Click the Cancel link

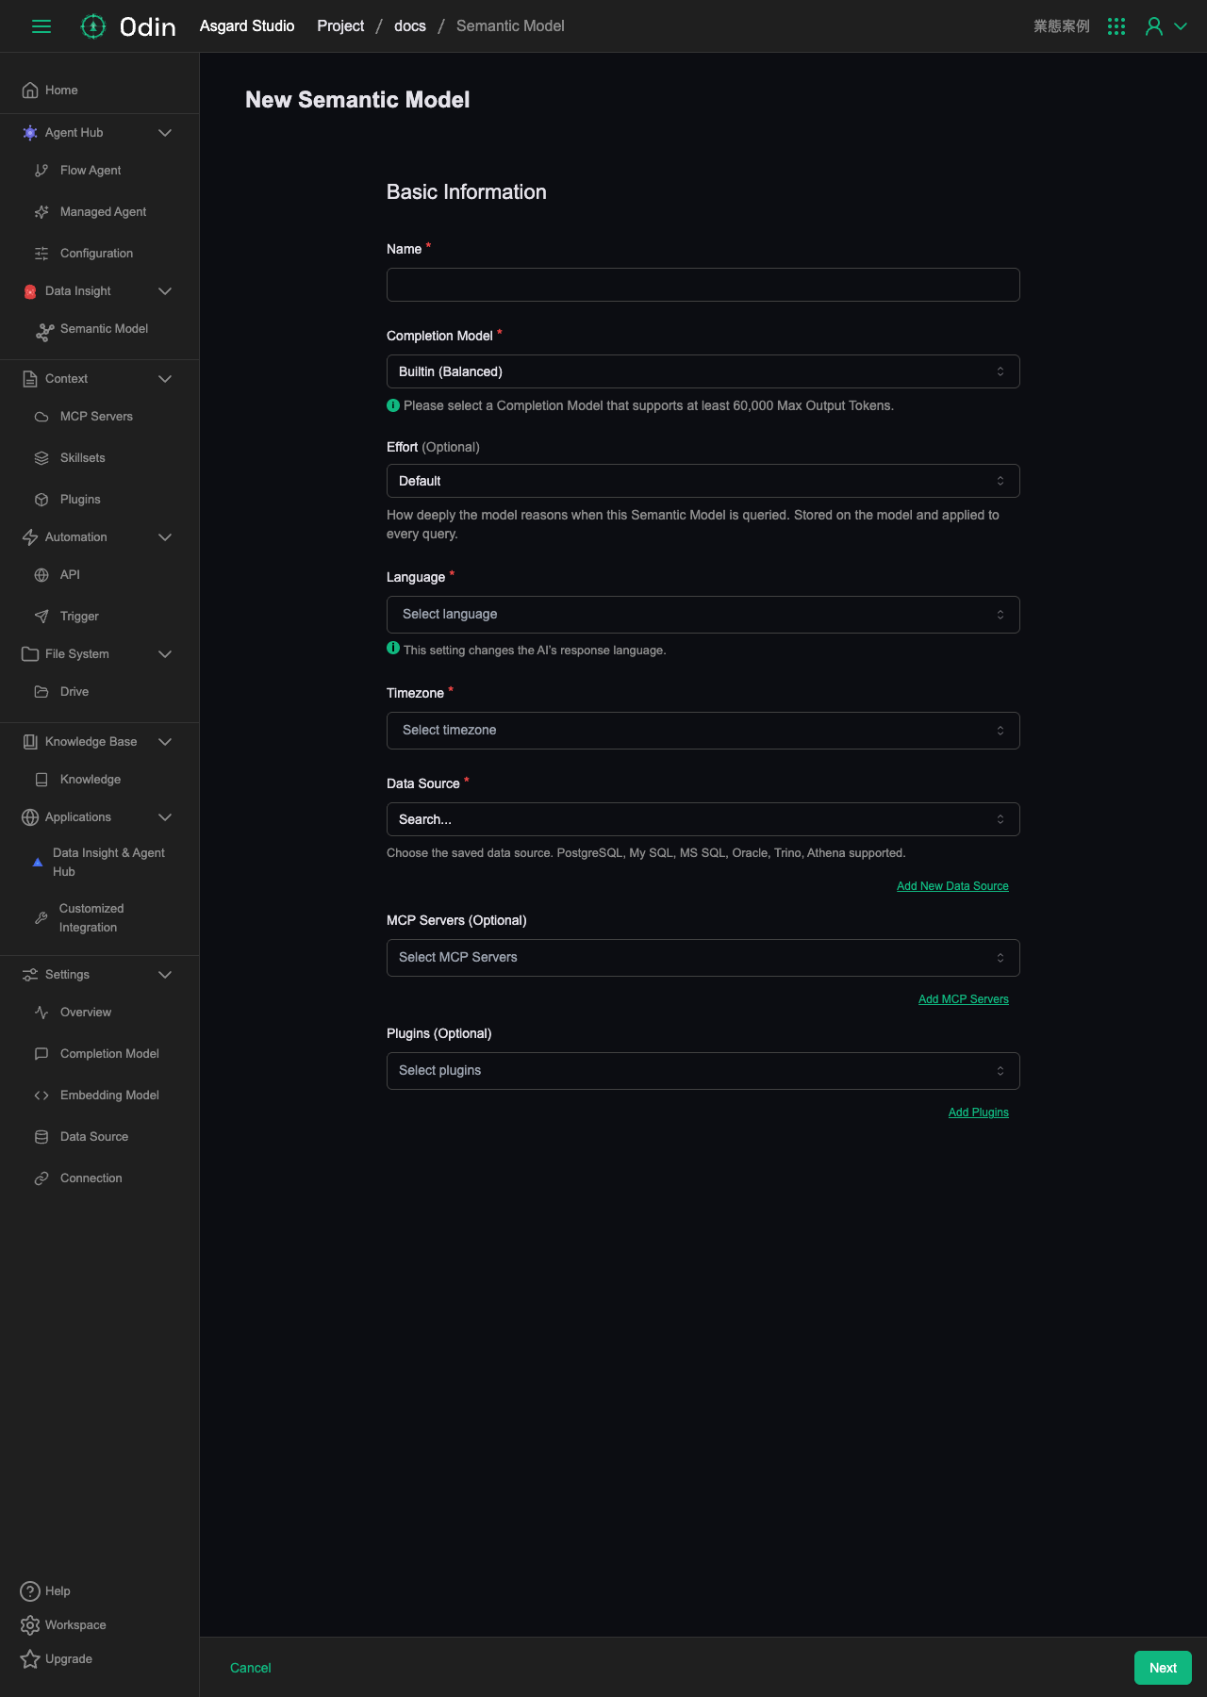click(251, 1668)
